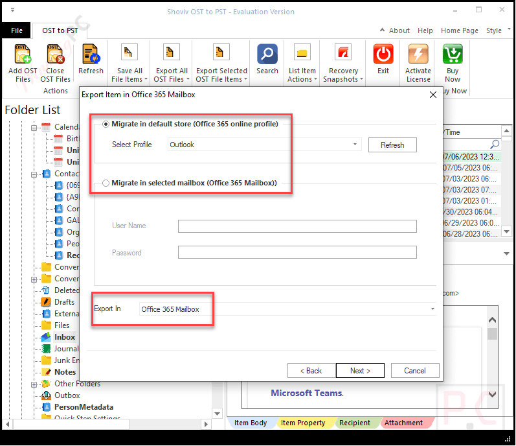
Task: Collapse the Calendar tree node
Action: coord(34,128)
